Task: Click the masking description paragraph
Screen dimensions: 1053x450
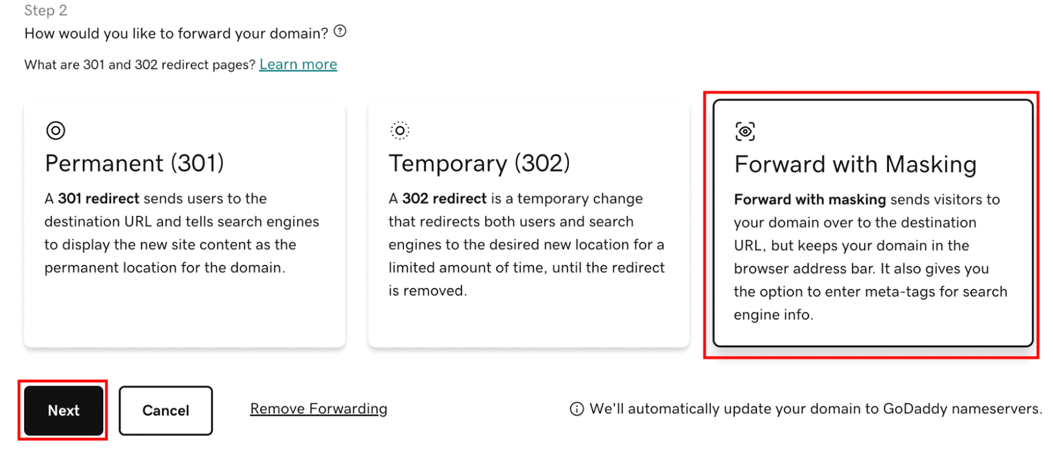Action: click(870, 257)
